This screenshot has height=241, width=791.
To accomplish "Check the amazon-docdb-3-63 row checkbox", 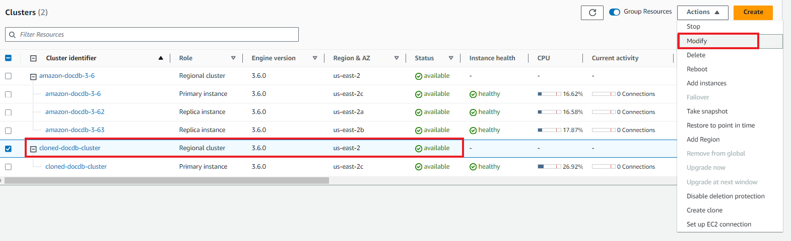I will [x=8, y=131].
